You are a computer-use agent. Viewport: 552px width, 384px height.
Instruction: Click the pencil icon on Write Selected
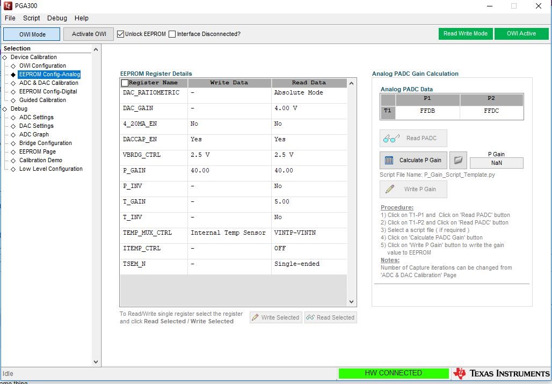255,317
